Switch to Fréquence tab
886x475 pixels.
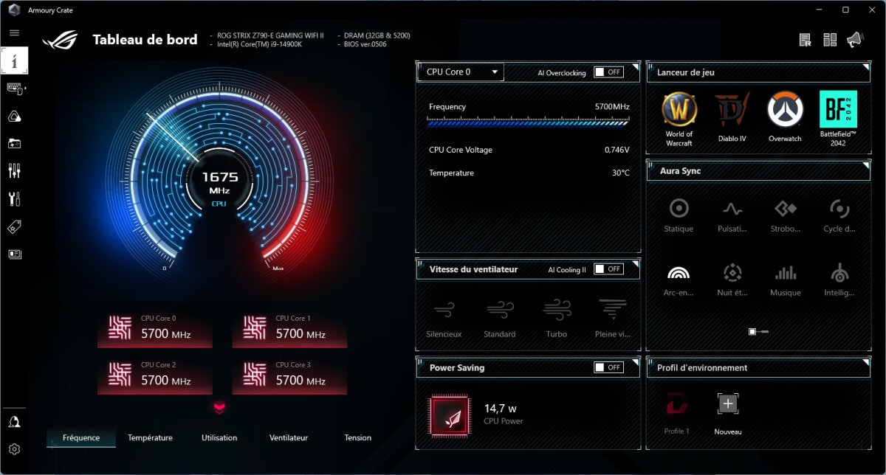(x=81, y=437)
